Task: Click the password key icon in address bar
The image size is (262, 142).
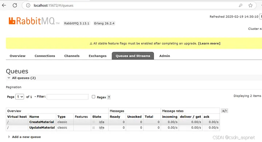Action: [x=241, y=5]
